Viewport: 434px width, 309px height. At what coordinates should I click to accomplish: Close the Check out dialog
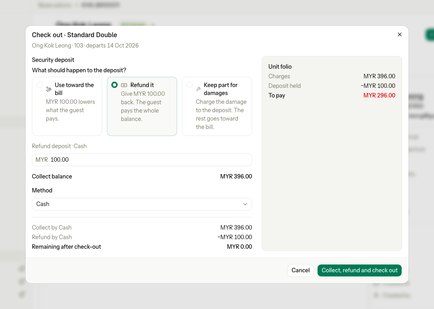[x=399, y=35]
